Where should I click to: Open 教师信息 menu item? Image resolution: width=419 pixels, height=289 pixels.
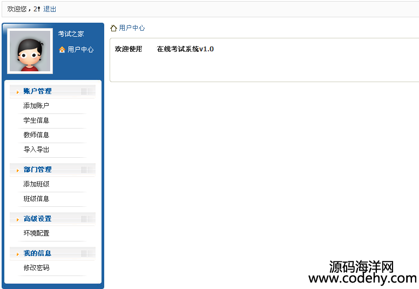click(x=36, y=135)
